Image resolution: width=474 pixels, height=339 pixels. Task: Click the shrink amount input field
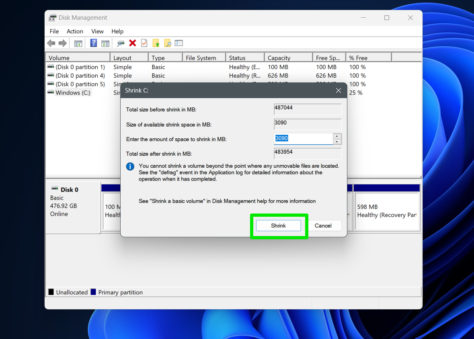tap(304, 139)
